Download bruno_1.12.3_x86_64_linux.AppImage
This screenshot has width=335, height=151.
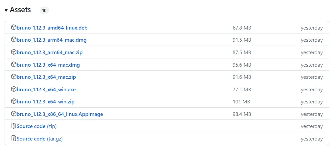[60, 114]
